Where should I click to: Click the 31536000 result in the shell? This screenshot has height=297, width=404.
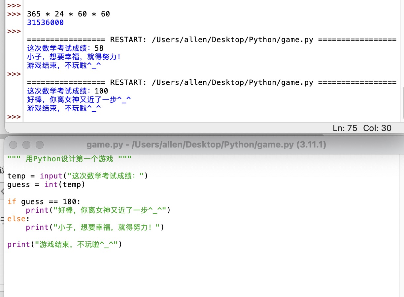click(45, 23)
